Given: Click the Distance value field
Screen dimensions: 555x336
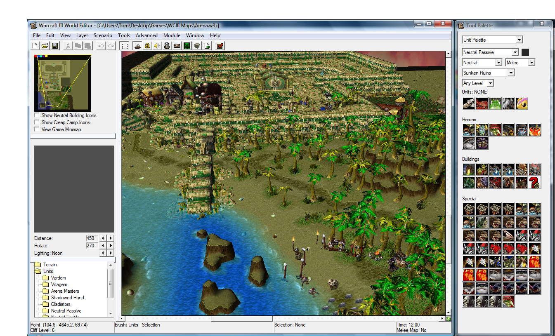Looking at the screenshot, I should click(92, 238).
